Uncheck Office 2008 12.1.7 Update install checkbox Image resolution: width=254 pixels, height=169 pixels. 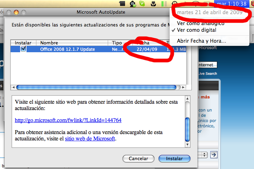(x=23, y=49)
